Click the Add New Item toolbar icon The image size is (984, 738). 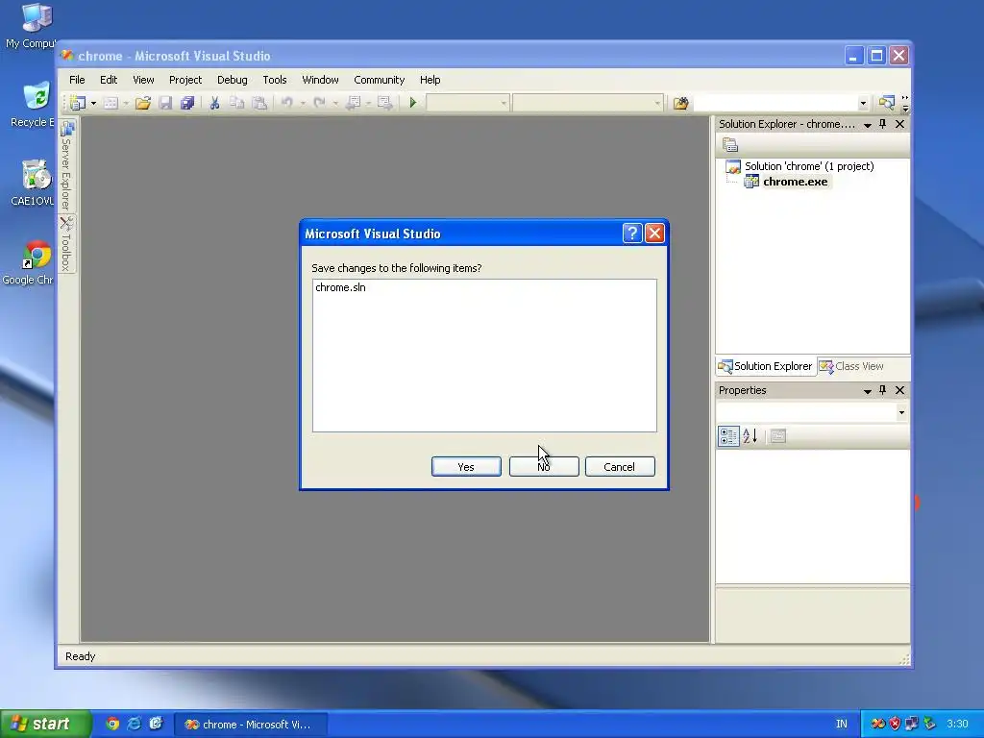[111, 103]
